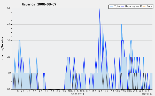
Task: Click the '16 h' x-axis label
Action: pos(106,91)
